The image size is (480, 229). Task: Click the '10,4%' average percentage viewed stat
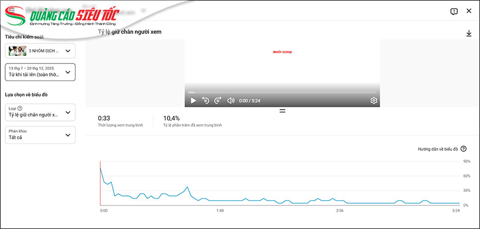click(x=171, y=118)
